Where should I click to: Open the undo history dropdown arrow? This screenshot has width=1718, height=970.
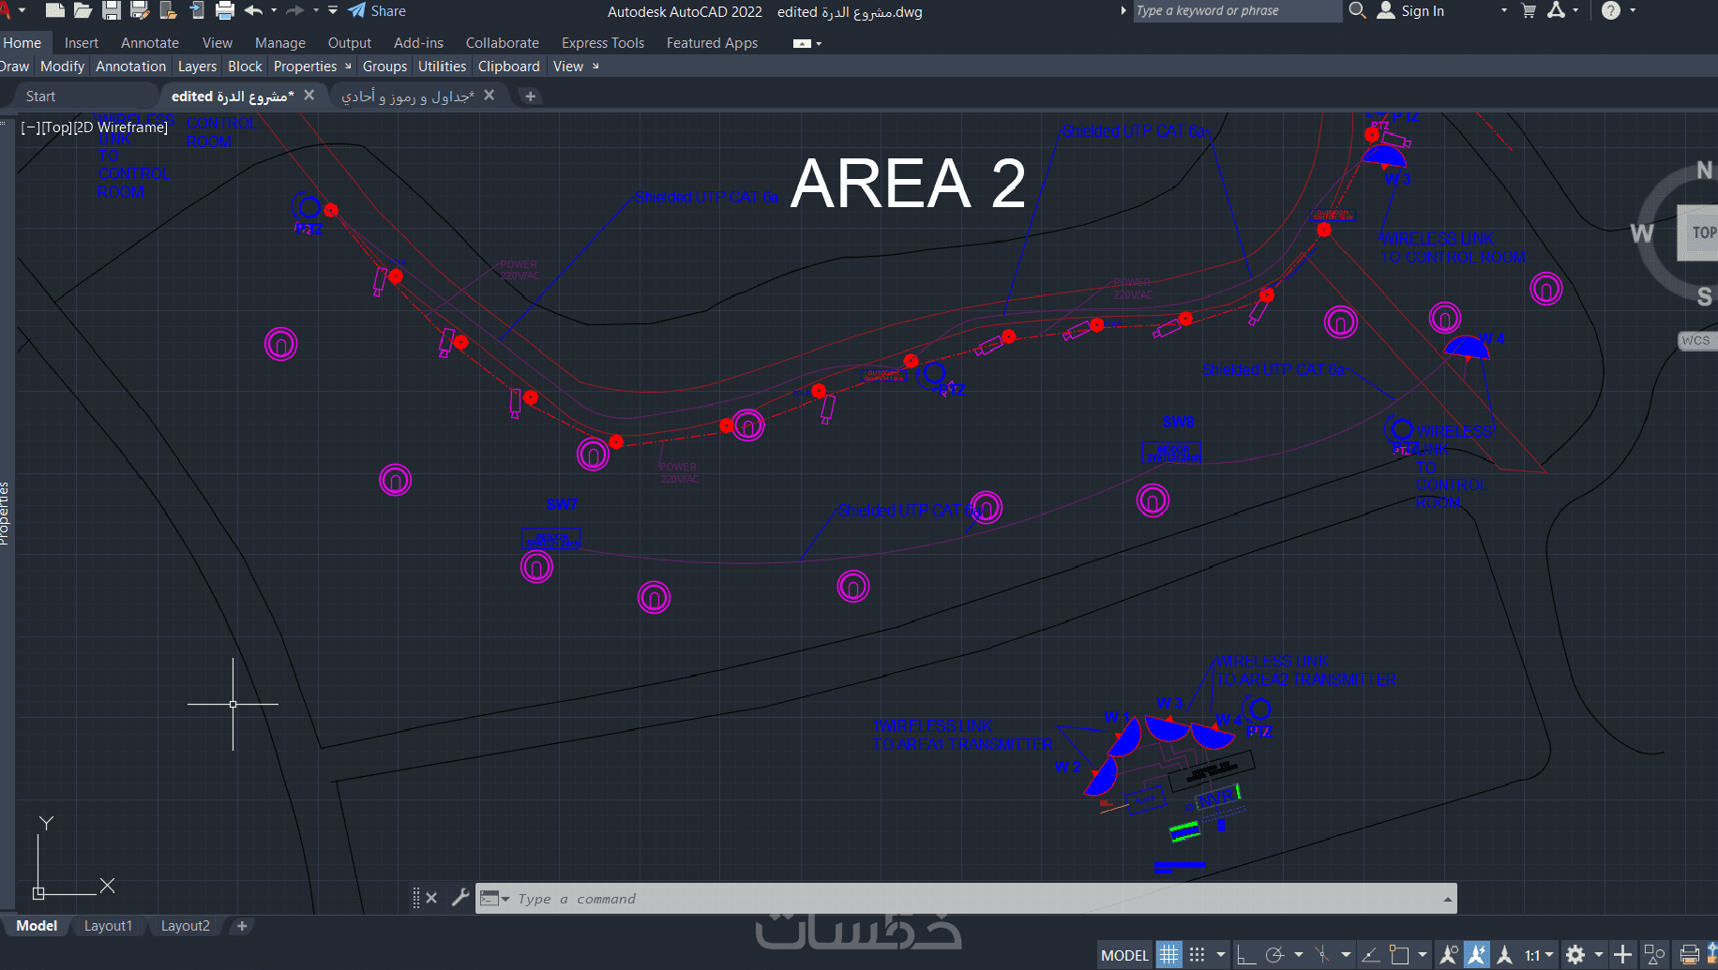[x=274, y=11]
